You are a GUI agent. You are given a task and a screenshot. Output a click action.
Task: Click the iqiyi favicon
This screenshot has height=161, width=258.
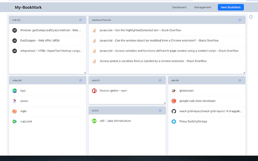pyautogui.click(x=14, y=91)
